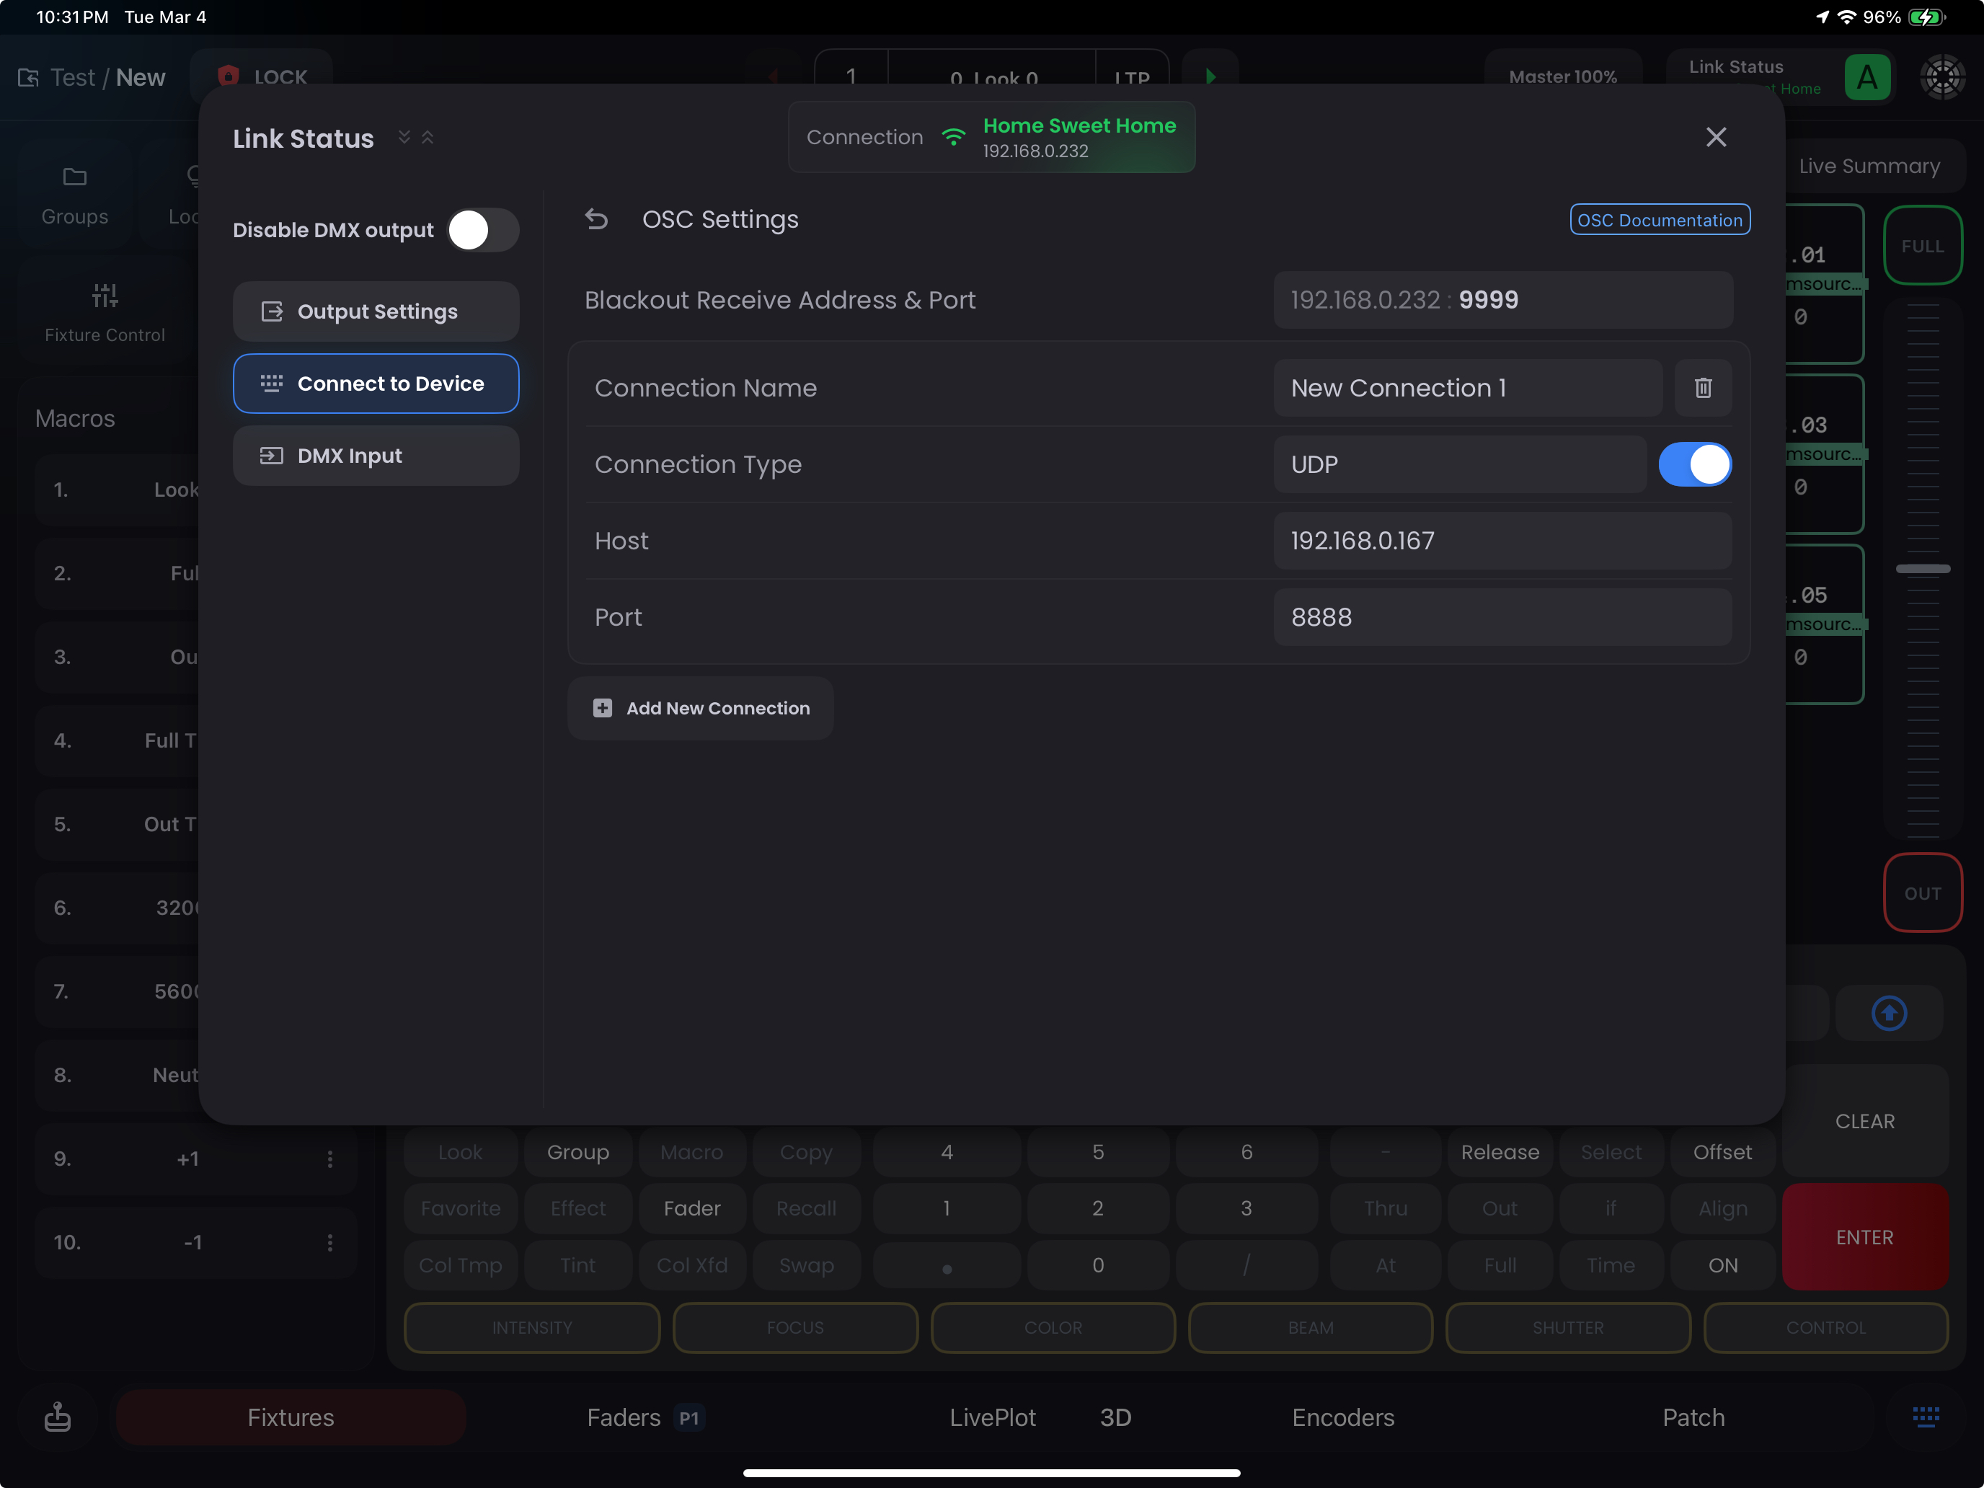Viewport: 1984px width, 1488px height.
Task: Delete New Connection 1 with trash icon
Action: 1702,387
